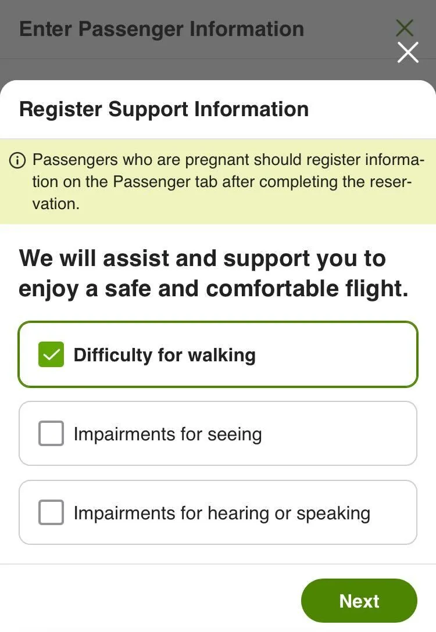This screenshot has height=632, width=436.
Task: Check the Impairments for seeing checkbox
Action: tap(51, 434)
